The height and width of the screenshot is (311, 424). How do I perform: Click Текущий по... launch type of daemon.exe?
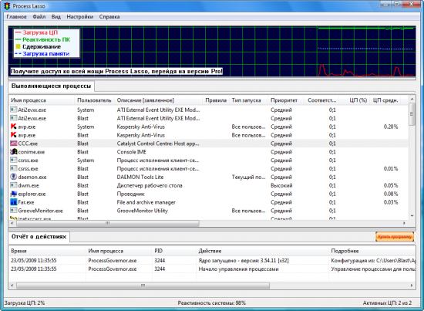pyautogui.click(x=248, y=177)
